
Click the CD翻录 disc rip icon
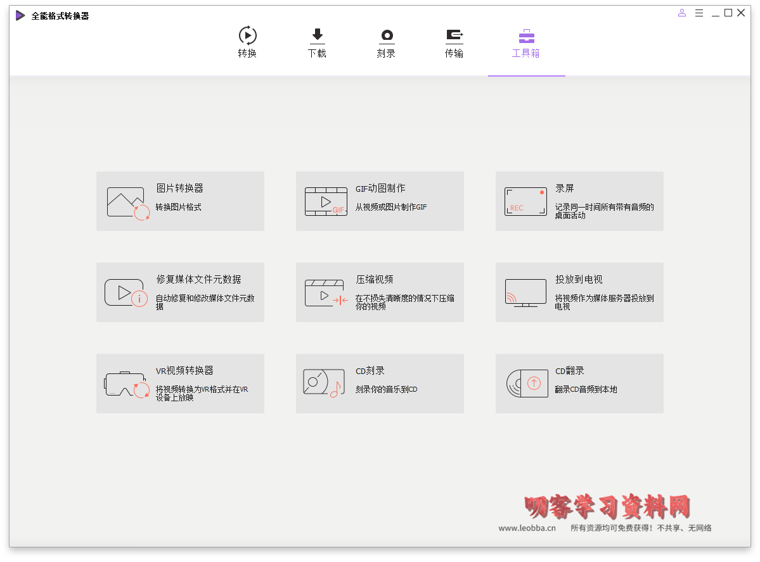pos(525,384)
